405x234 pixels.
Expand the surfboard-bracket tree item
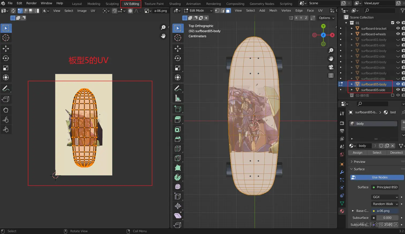tap(352, 28)
